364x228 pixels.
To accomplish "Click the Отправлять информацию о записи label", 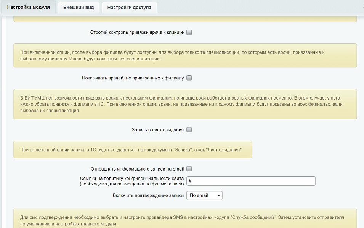I will [x=137, y=169].
